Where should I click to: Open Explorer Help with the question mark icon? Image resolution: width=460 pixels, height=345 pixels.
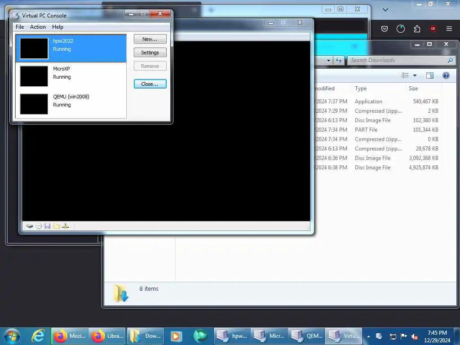click(446, 75)
